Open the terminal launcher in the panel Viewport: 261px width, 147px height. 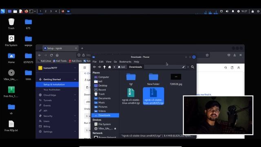pyautogui.click(x=31, y=11)
